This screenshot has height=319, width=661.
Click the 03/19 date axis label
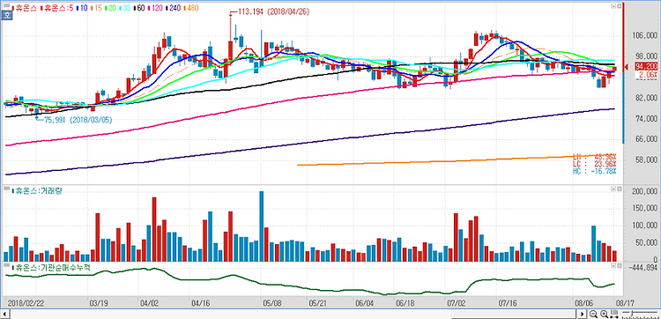(98, 303)
